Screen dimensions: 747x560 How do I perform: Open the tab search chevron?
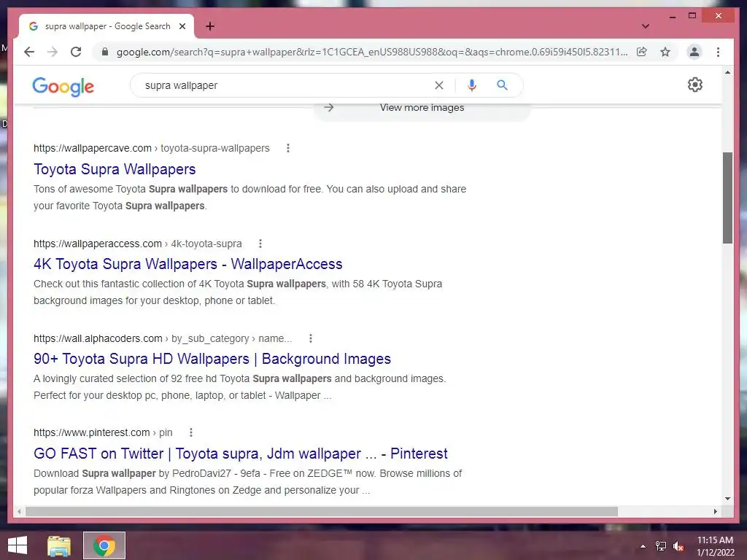tap(646, 26)
